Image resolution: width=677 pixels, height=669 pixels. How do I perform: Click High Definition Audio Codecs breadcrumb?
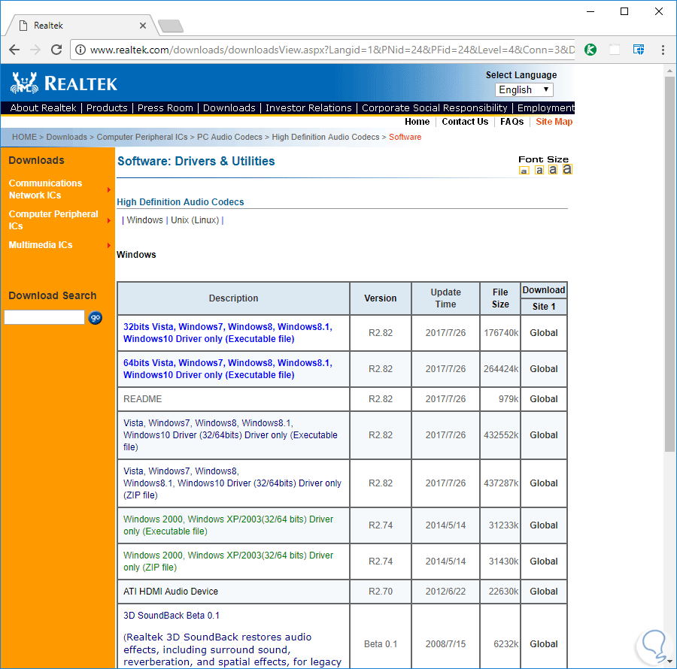(326, 137)
